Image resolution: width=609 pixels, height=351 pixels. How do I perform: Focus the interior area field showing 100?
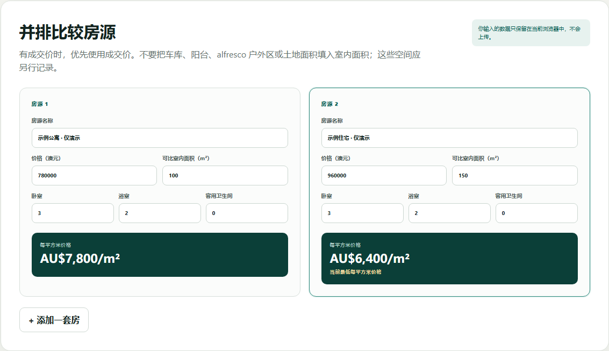point(225,175)
